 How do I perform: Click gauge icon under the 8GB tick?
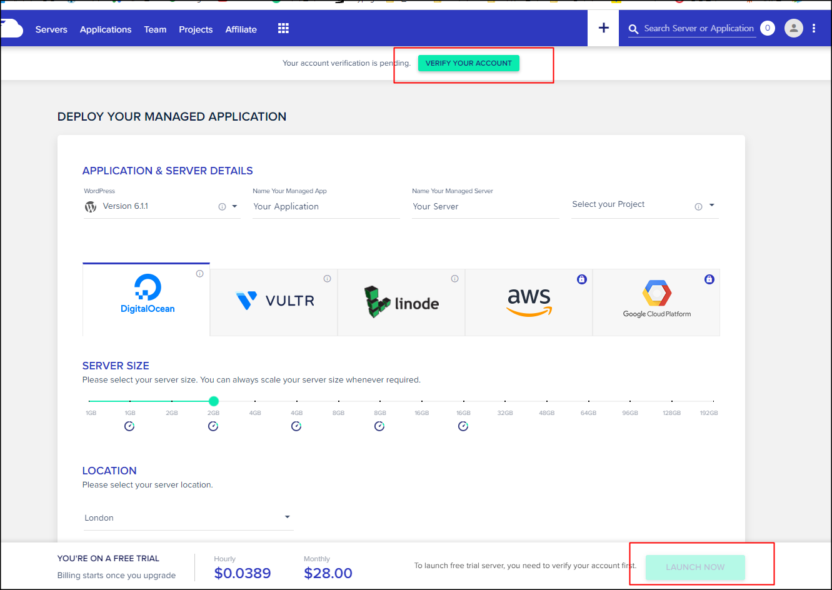tap(379, 426)
